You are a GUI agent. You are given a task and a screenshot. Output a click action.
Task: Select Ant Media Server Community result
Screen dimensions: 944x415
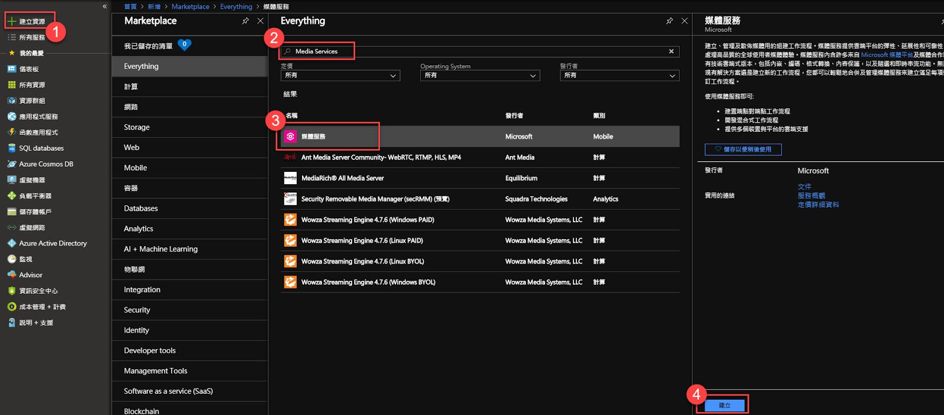tap(480, 157)
